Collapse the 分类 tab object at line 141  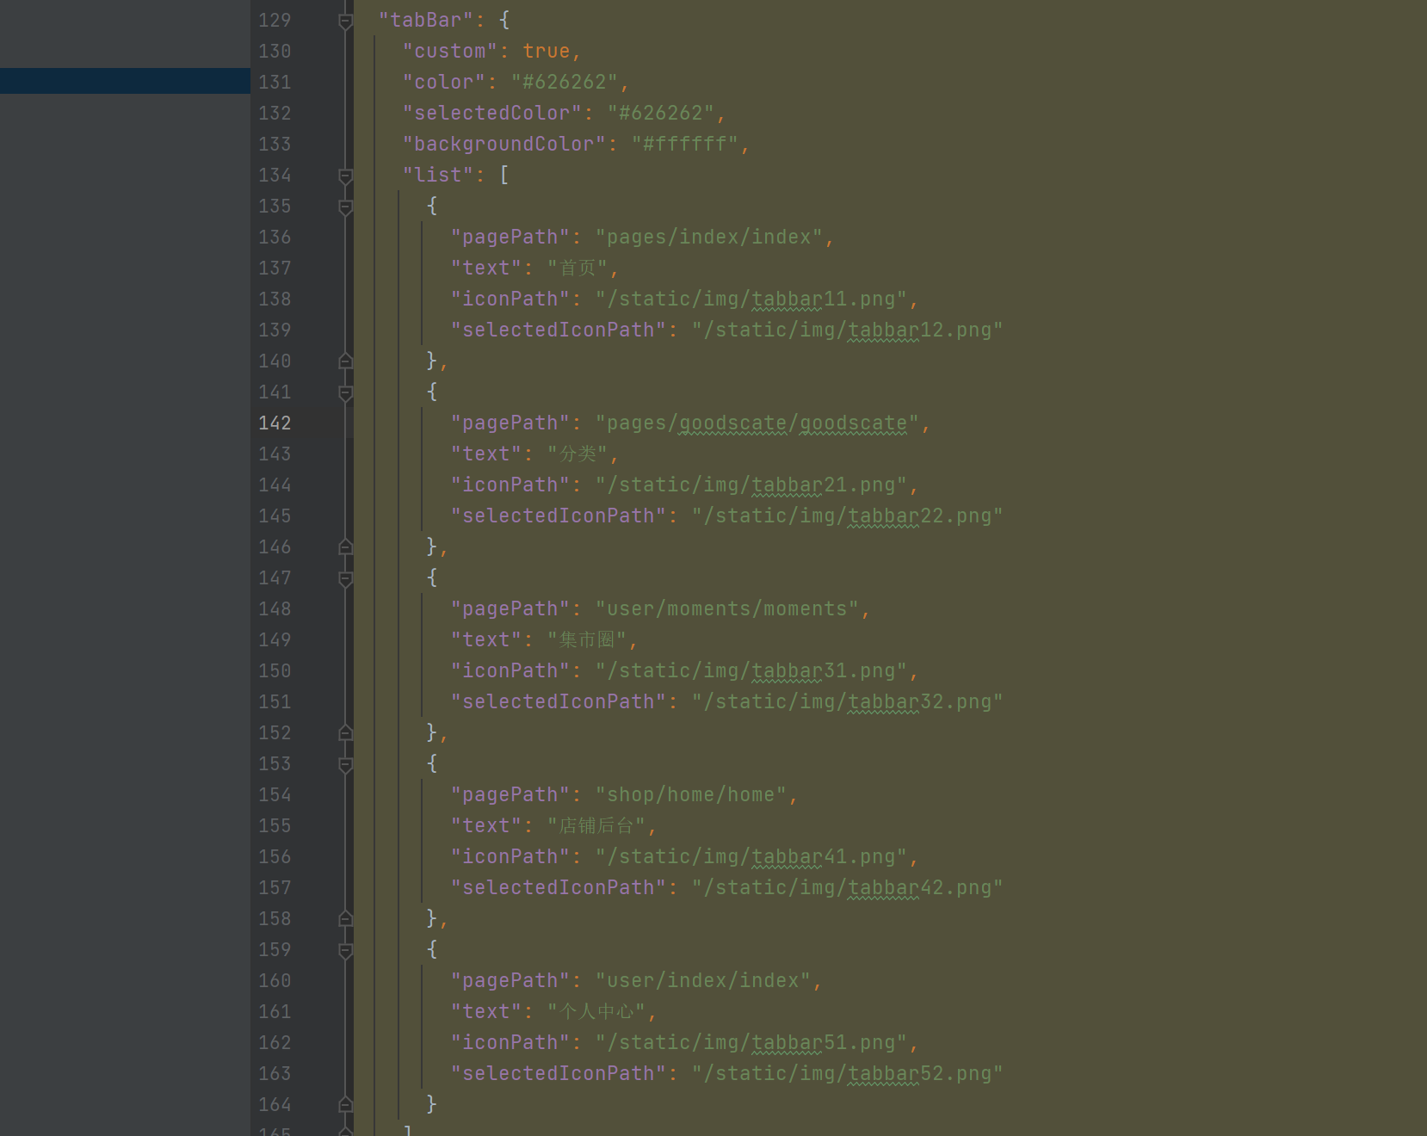click(345, 392)
